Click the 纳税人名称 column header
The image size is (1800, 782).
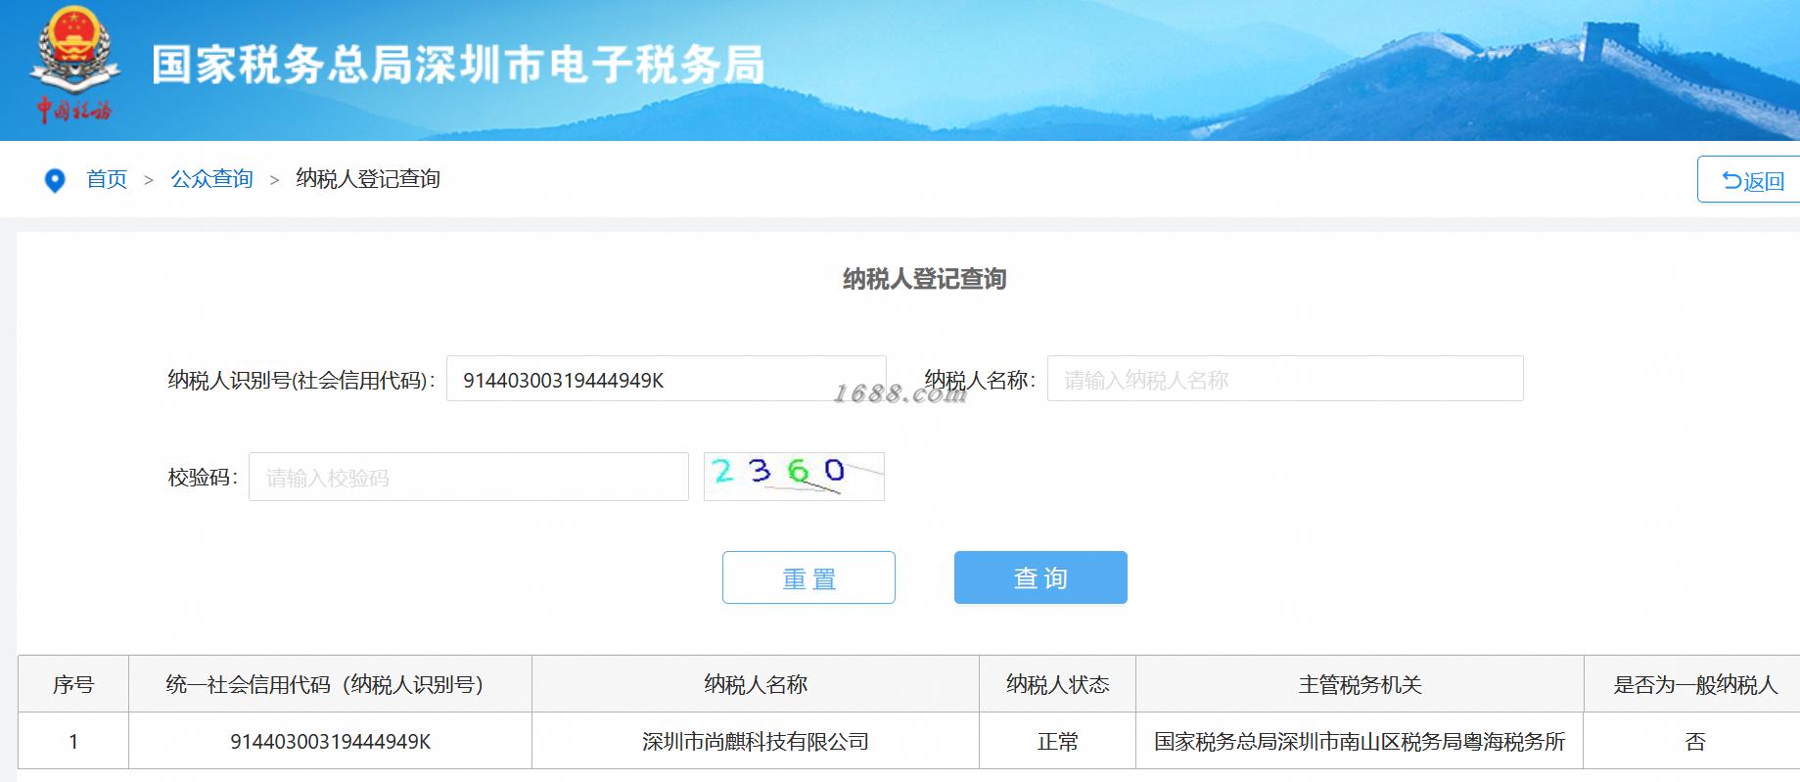point(756,684)
